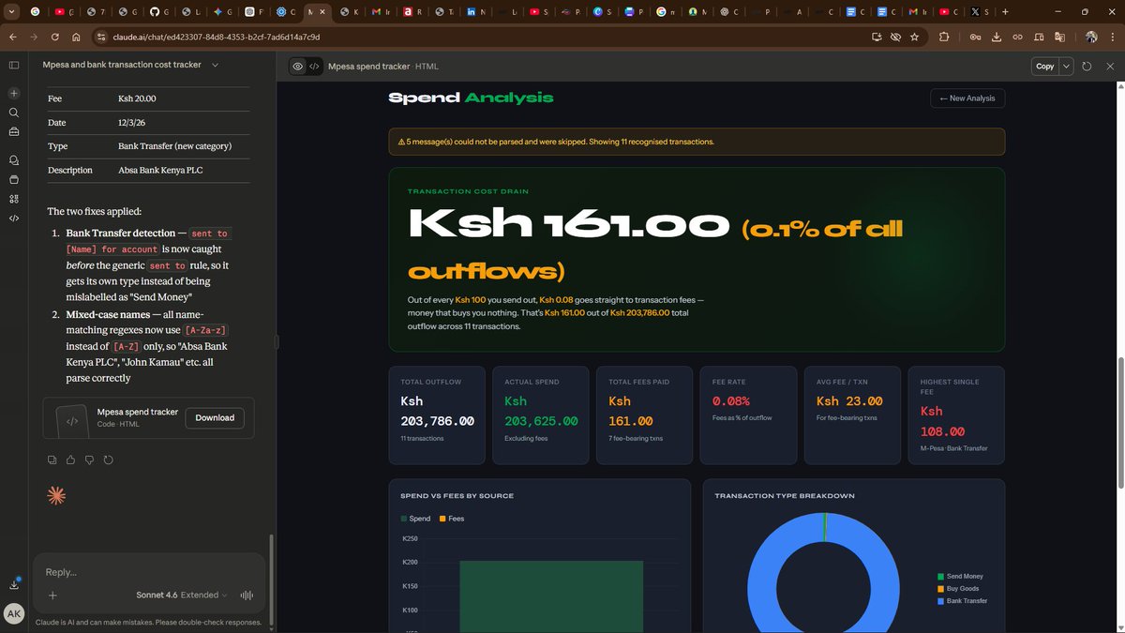
Task: Start a new chat with plus icon
Action: point(14,94)
